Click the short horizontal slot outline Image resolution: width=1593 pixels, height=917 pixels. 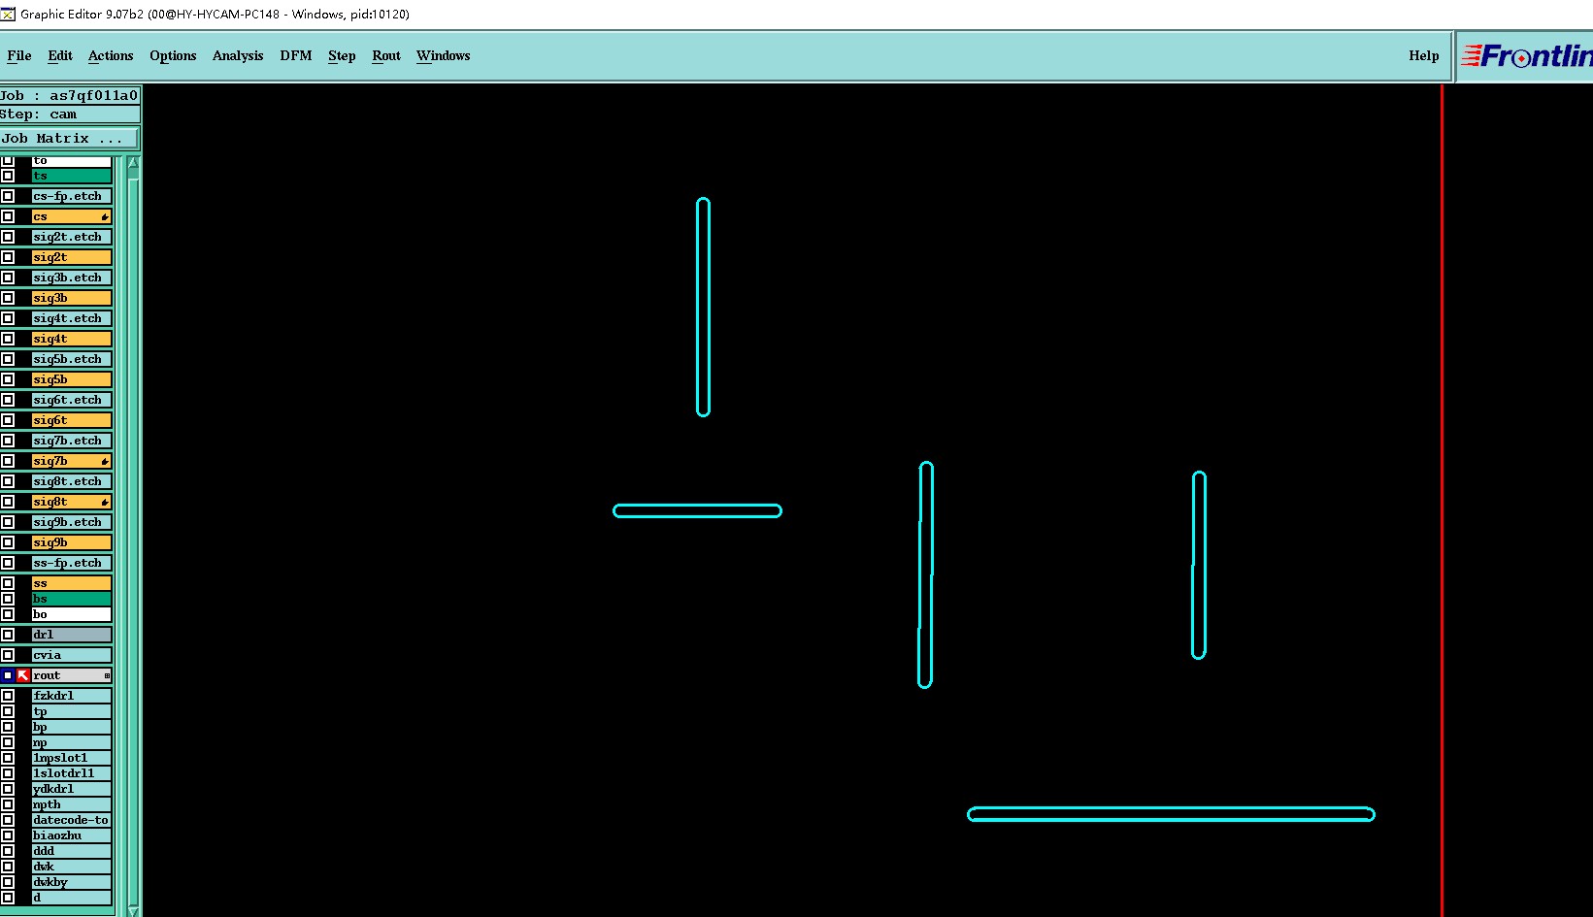697,510
